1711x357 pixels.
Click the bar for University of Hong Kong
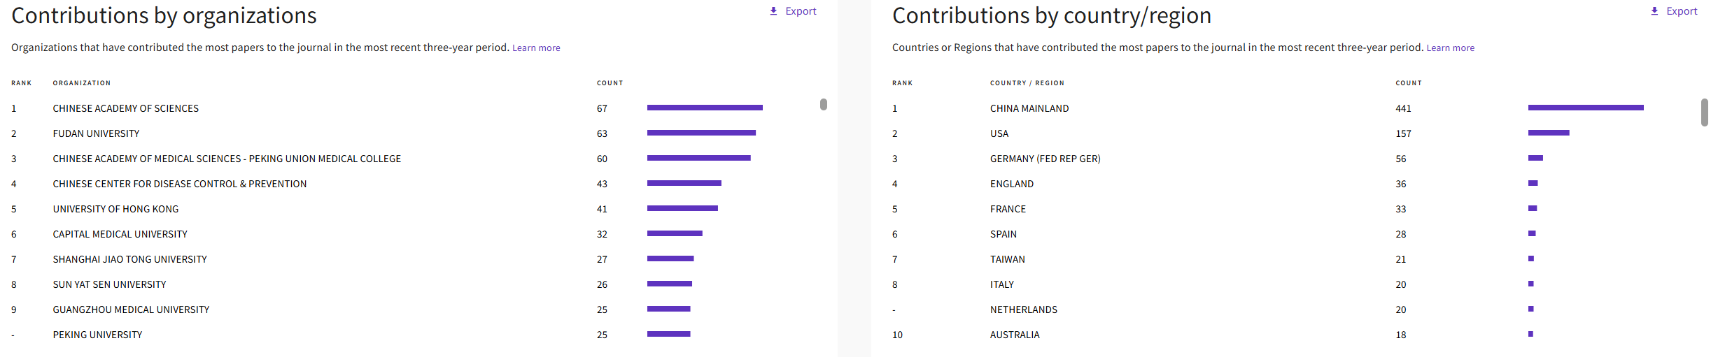(x=682, y=208)
